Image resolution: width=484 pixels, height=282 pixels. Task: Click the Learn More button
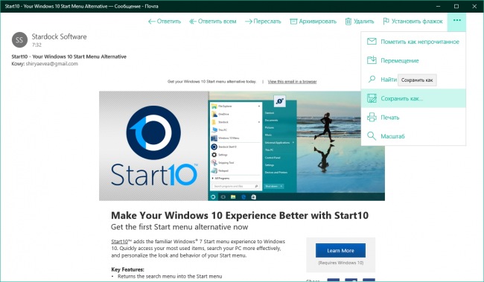(340, 251)
